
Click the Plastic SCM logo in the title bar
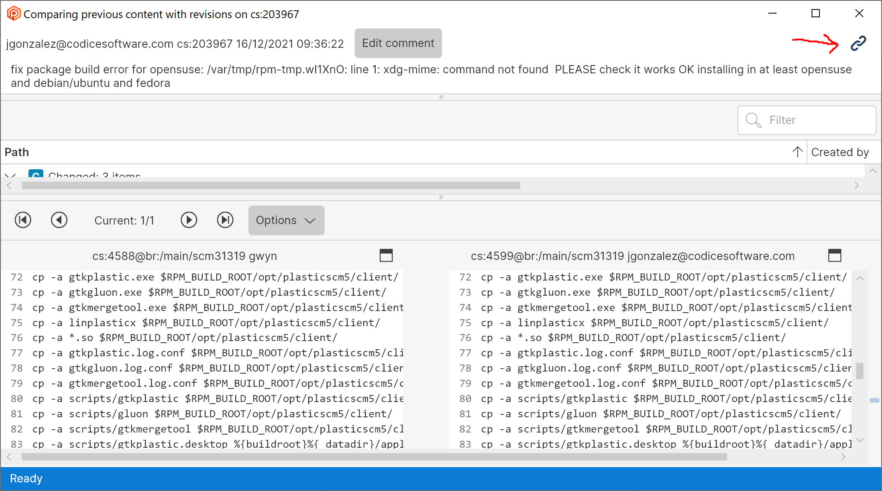[x=13, y=13]
